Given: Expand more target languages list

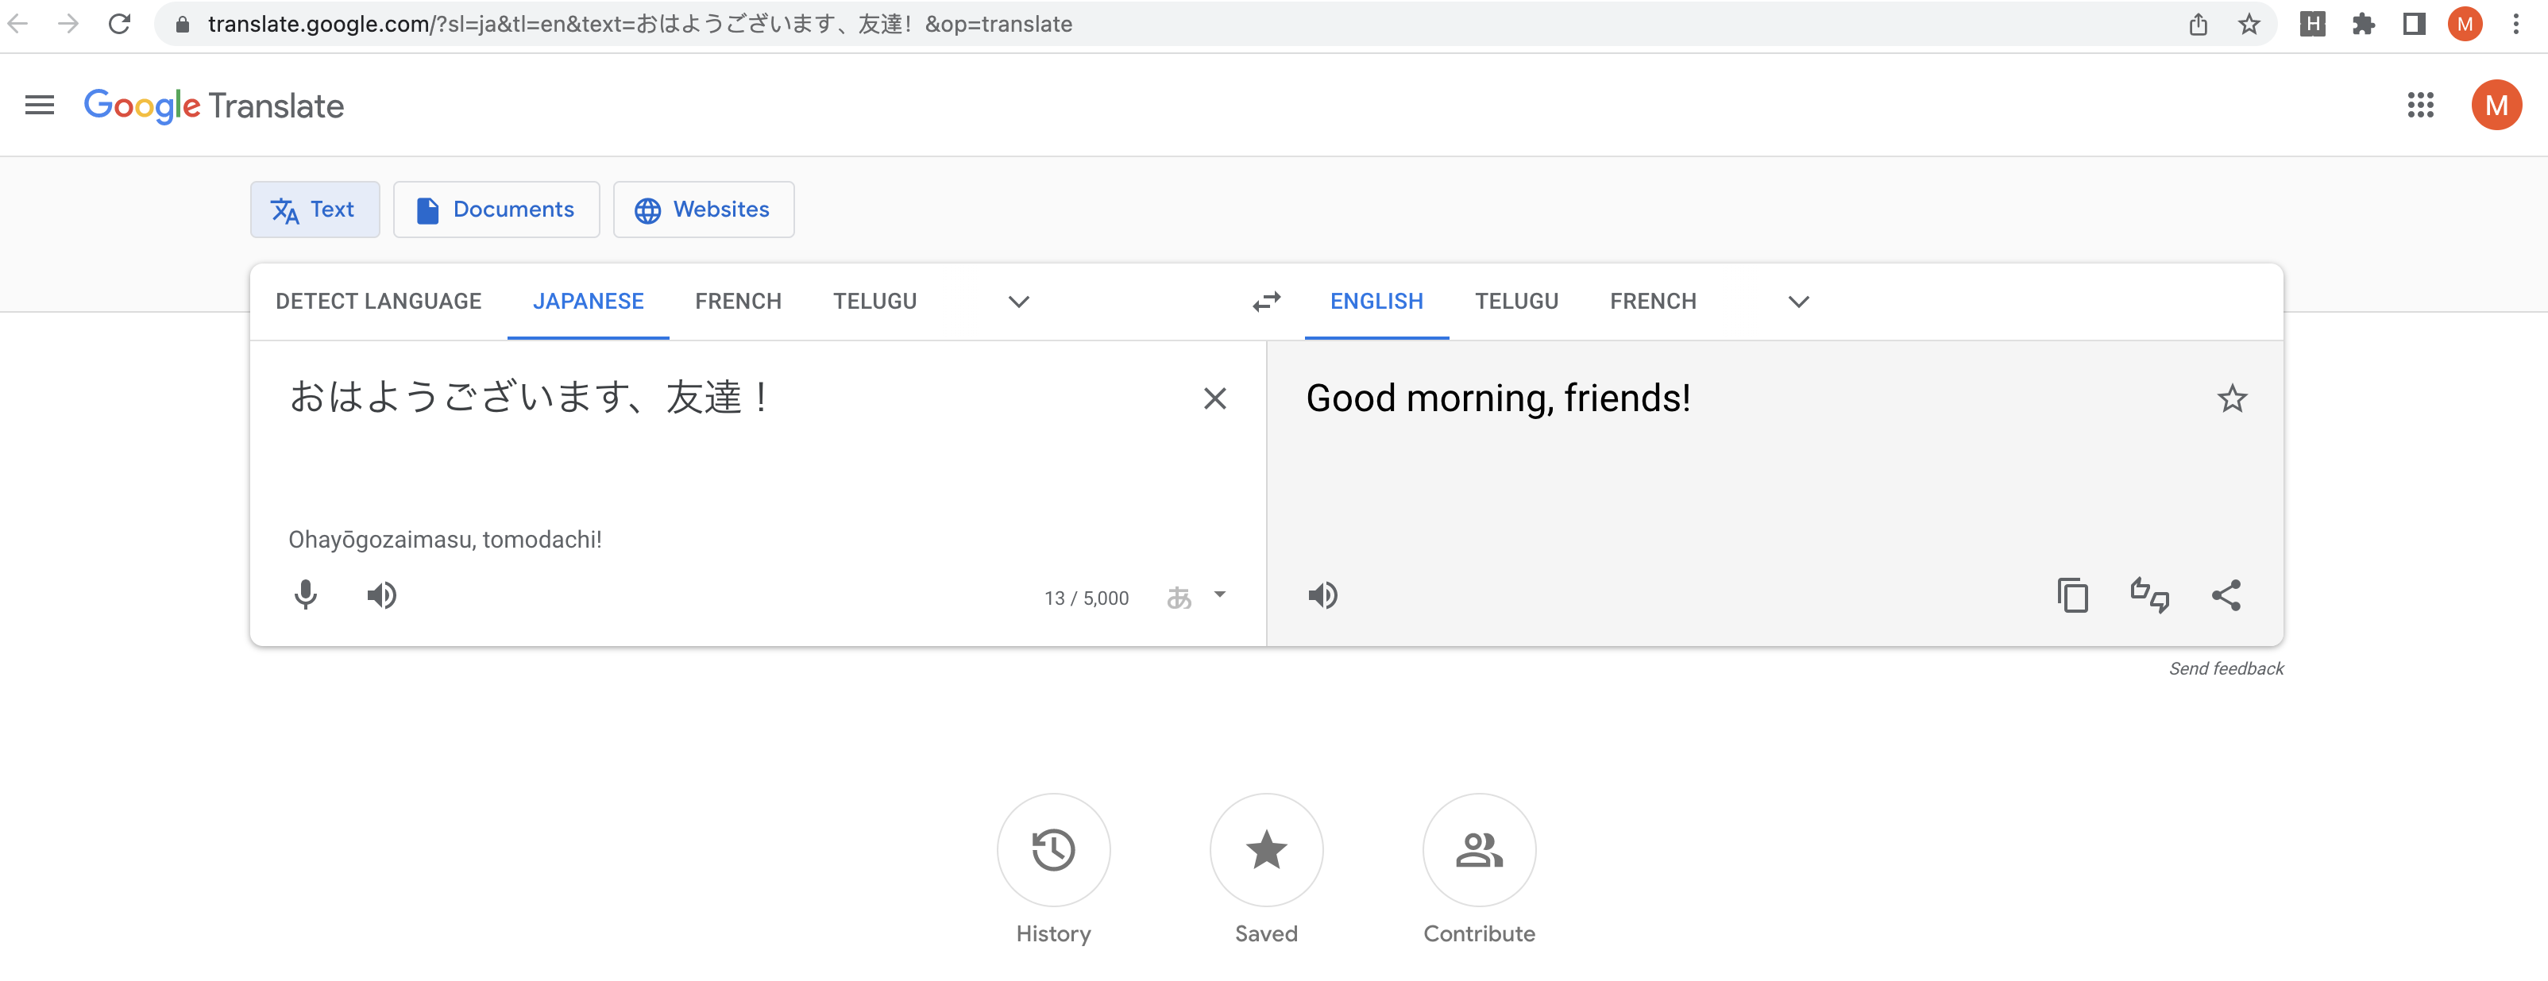Looking at the screenshot, I should [1798, 301].
